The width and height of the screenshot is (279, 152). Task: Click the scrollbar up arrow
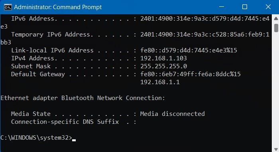click(276, 19)
